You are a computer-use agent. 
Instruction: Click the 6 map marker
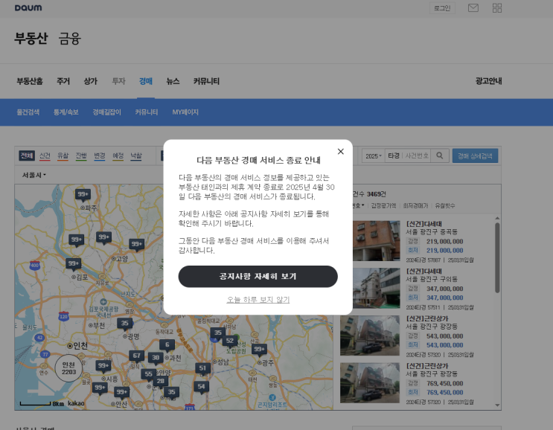pyautogui.click(x=167, y=345)
